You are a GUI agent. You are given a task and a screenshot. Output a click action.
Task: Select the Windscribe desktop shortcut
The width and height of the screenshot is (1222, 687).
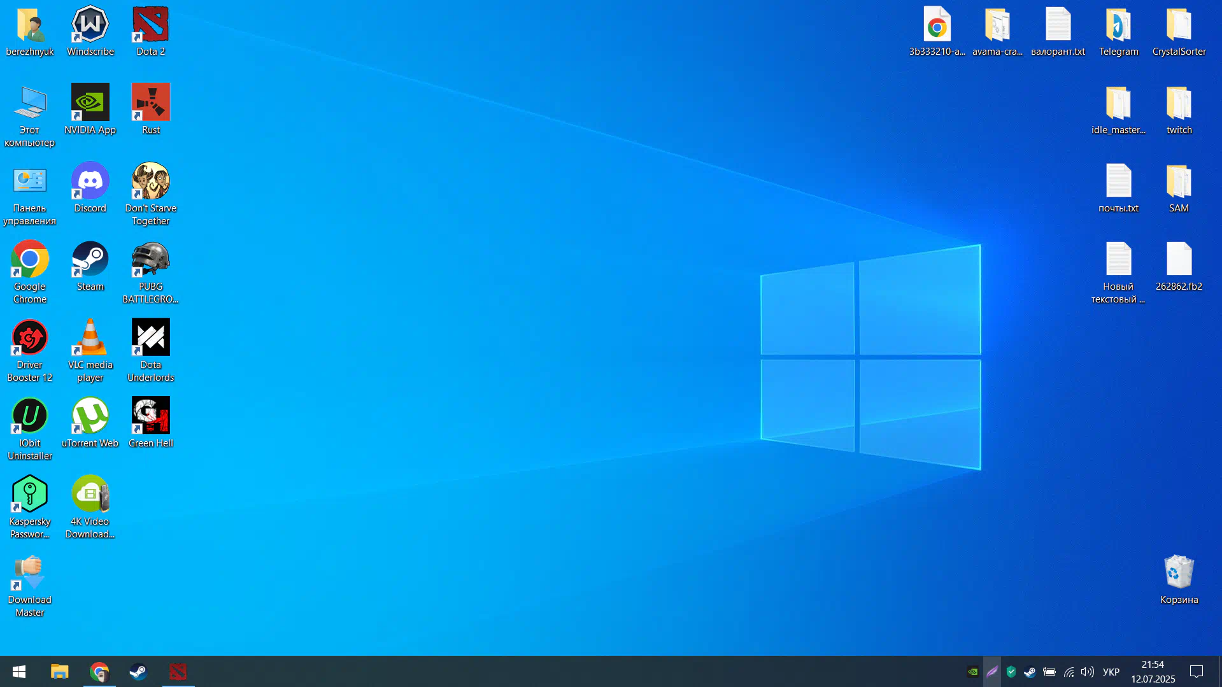[90, 31]
